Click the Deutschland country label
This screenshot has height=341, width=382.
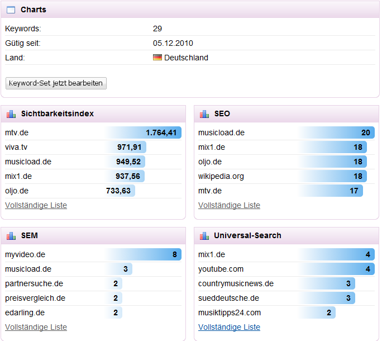tap(186, 58)
